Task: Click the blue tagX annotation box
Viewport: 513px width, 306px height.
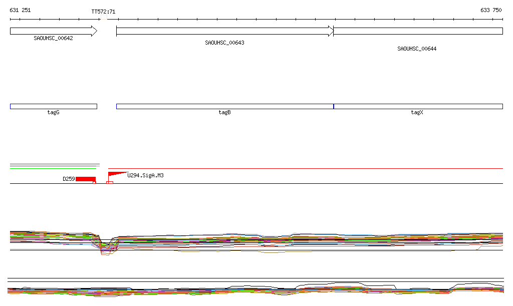Action: [418, 106]
